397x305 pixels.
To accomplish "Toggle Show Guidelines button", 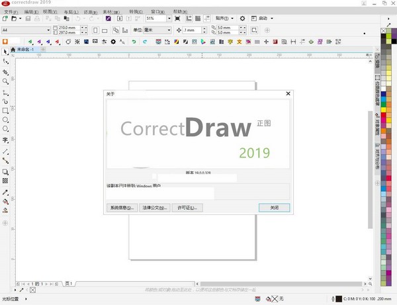I will 207,19.
